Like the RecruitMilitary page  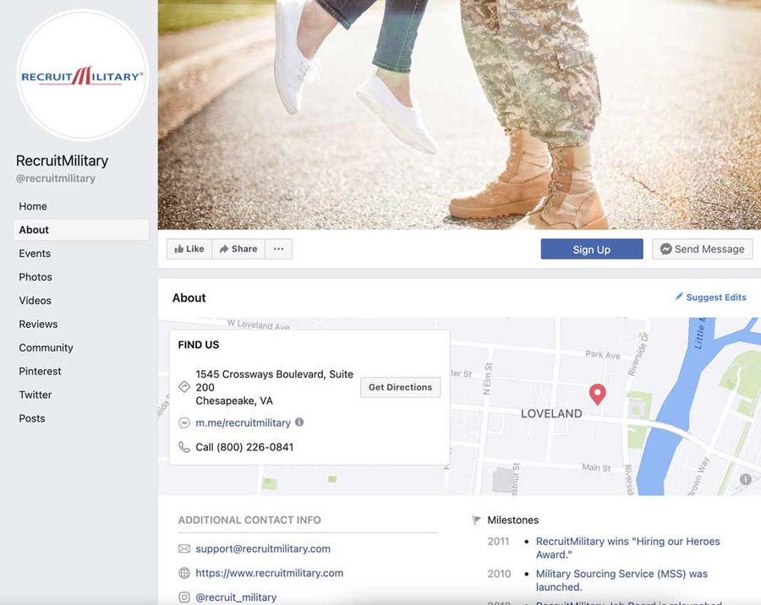click(189, 249)
